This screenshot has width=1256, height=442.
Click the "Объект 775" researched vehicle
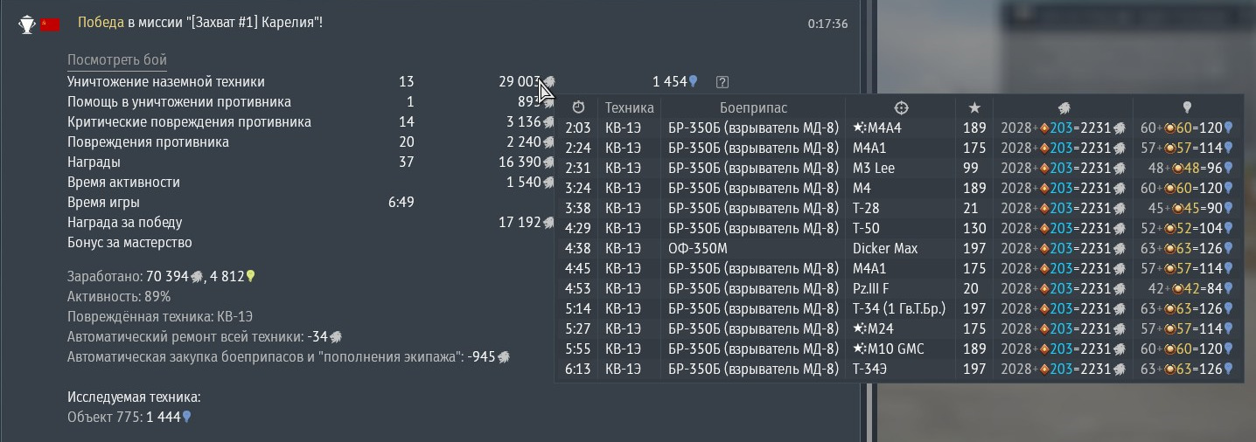click(104, 417)
